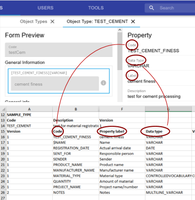195x200 pixels.
Task: Click scroll up arrow in Form Preview
Action: pyautogui.click(x=120, y=30)
